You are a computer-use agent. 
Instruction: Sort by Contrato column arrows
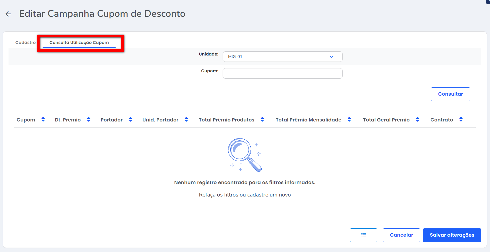click(x=461, y=119)
